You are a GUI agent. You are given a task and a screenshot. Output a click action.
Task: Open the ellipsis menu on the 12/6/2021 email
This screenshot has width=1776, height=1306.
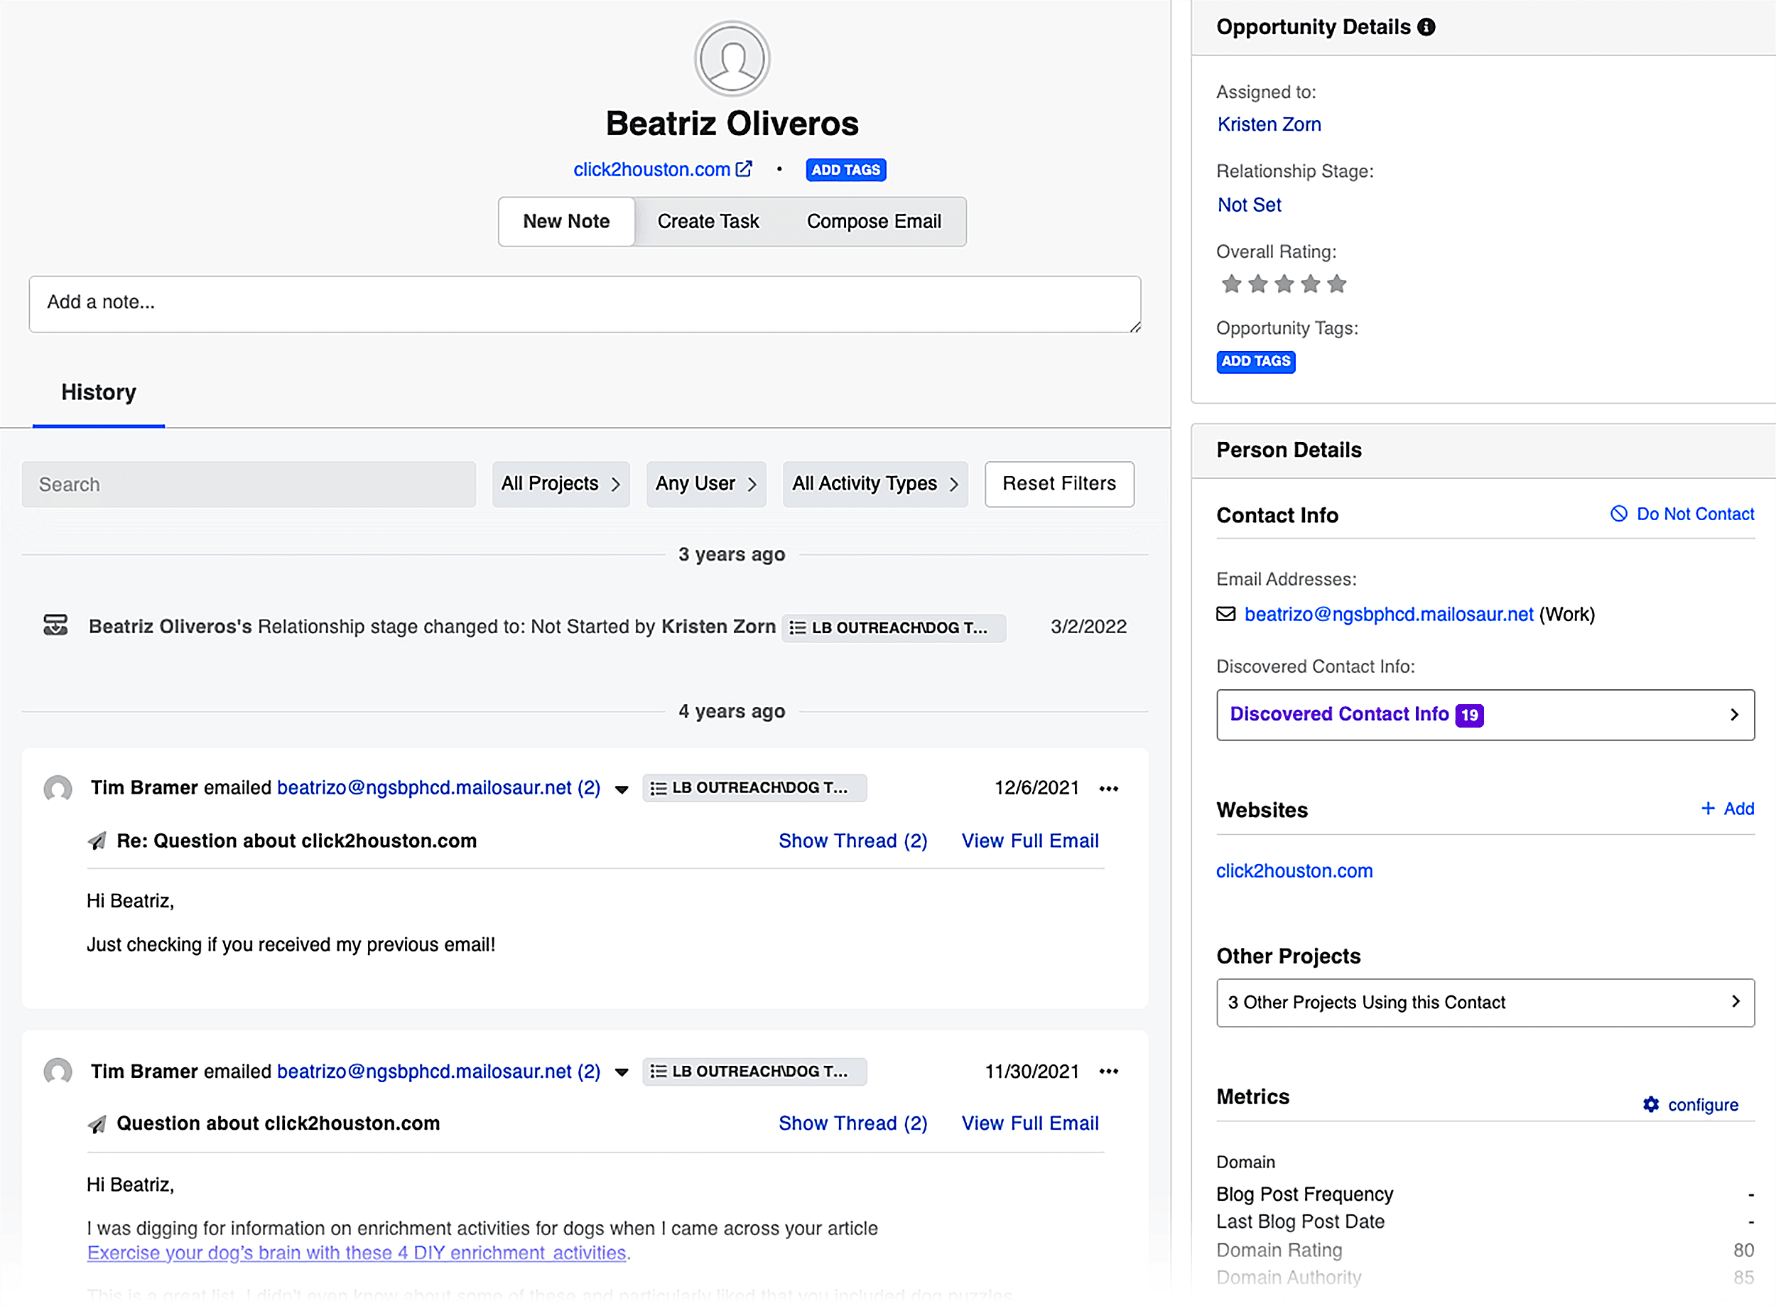(1109, 788)
